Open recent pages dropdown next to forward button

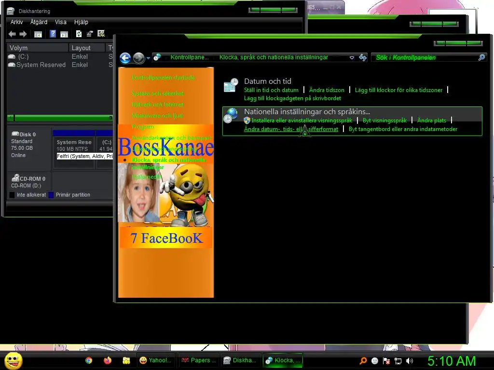[148, 58]
